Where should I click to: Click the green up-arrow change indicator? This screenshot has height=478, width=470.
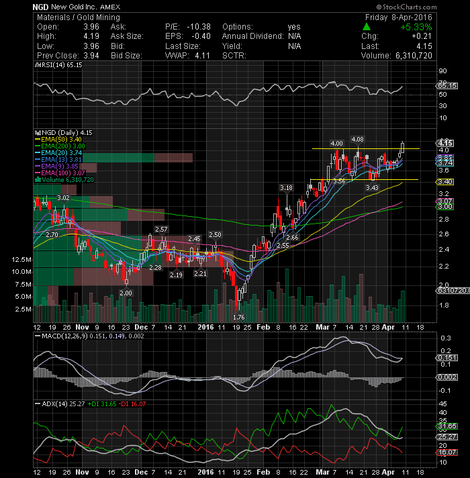367,27
